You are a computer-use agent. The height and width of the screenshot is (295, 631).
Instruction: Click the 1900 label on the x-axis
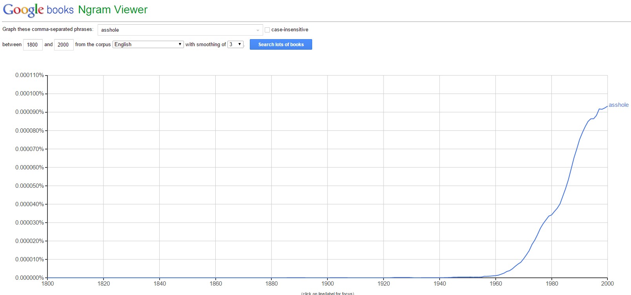point(327,284)
